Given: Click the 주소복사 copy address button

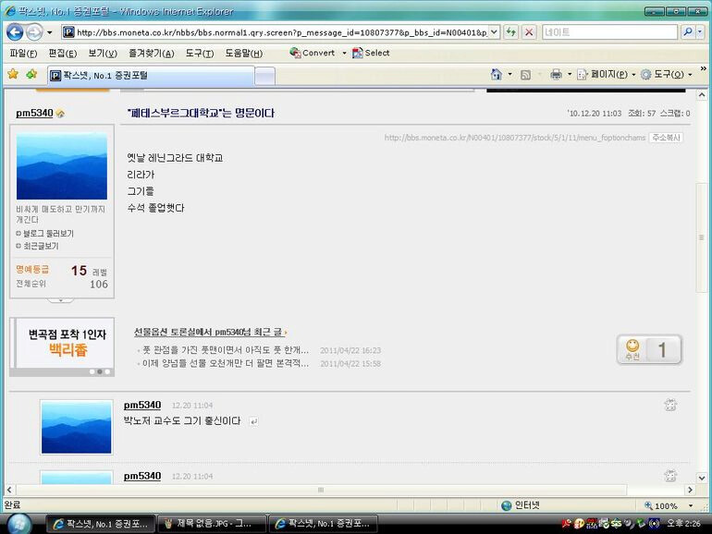Looking at the screenshot, I should (x=666, y=138).
